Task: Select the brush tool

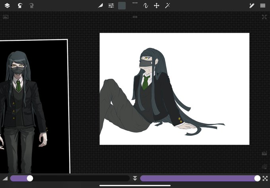Action: tap(100, 6)
